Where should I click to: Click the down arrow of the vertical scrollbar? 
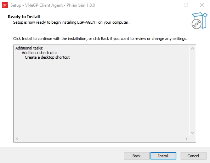pyautogui.click(x=192, y=133)
